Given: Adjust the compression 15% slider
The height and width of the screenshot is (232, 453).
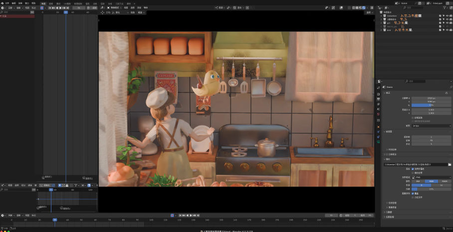Looking at the screenshot, I should (x=431, y=189).
